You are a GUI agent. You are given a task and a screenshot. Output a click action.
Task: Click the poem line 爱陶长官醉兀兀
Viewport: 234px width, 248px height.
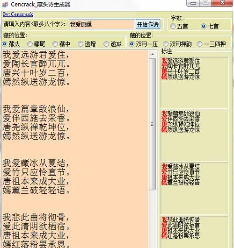(x=36, y=64)
